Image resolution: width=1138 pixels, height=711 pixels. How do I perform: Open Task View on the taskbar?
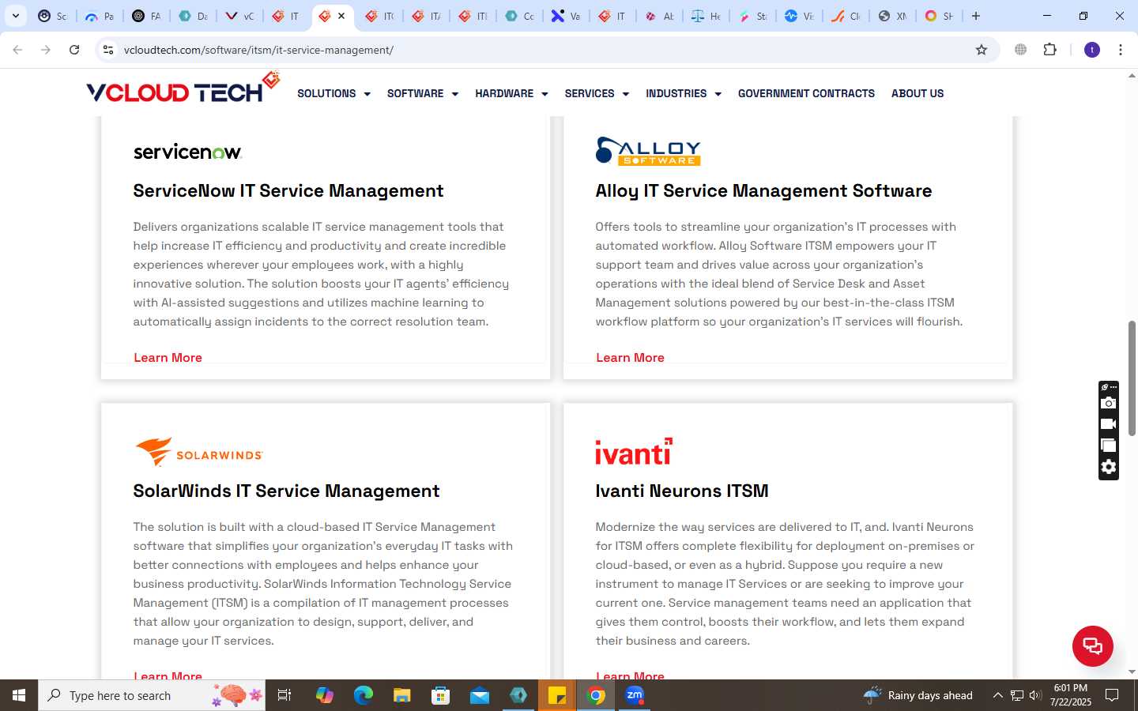(x=284, y=695)
